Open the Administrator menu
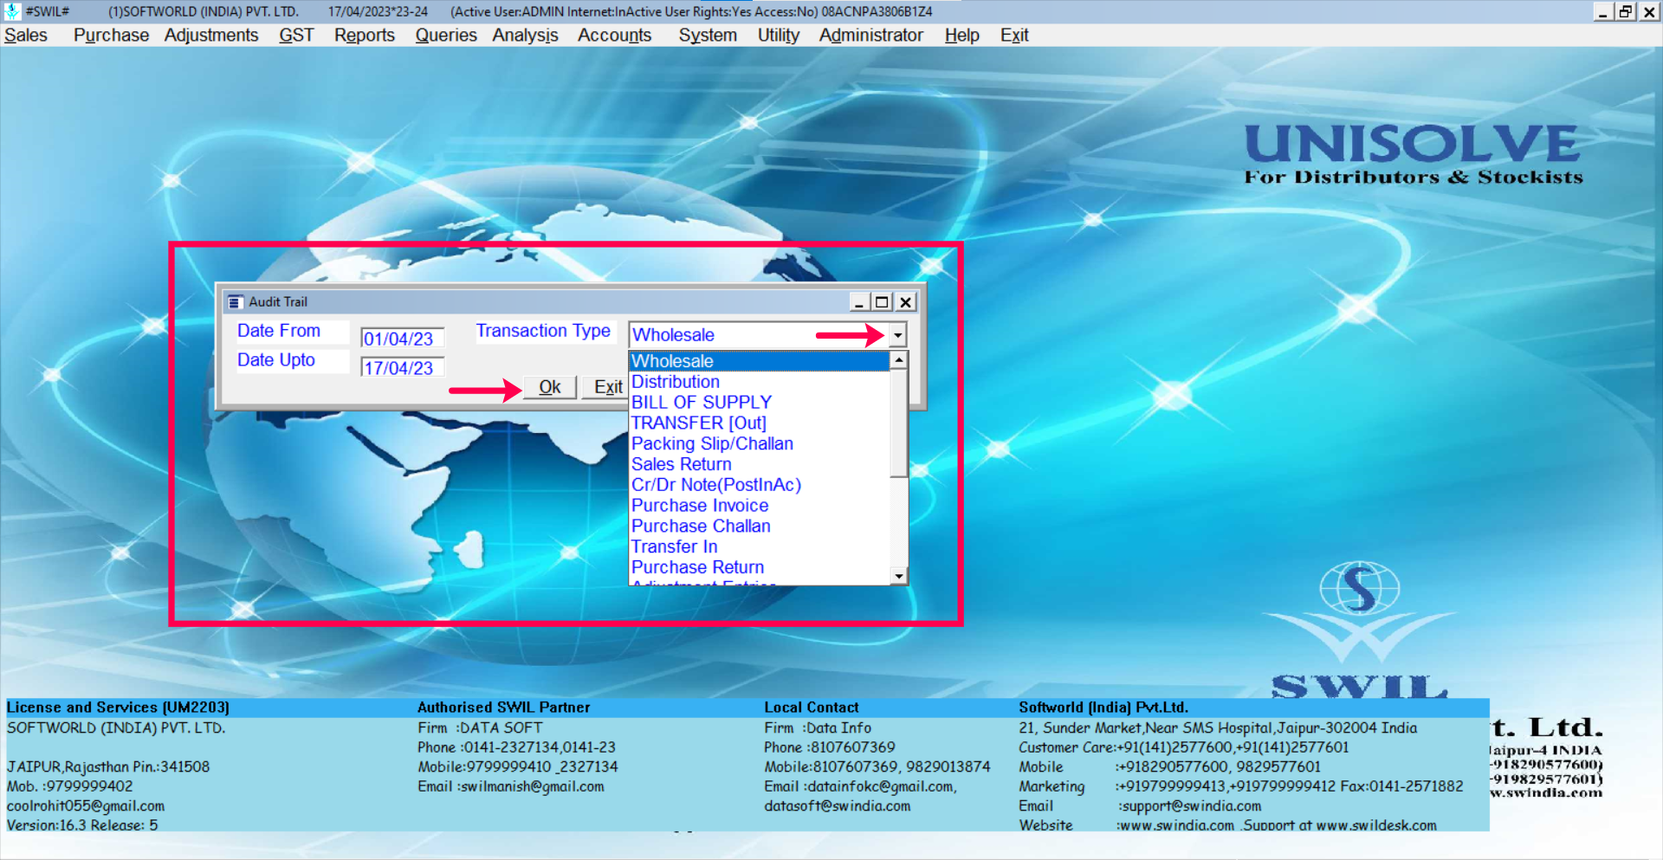The width and height of the screenshot is (1663, 860). pos(871,36)
